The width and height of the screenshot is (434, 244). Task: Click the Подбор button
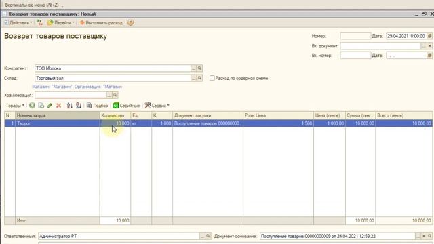click(x=97, y=106)
